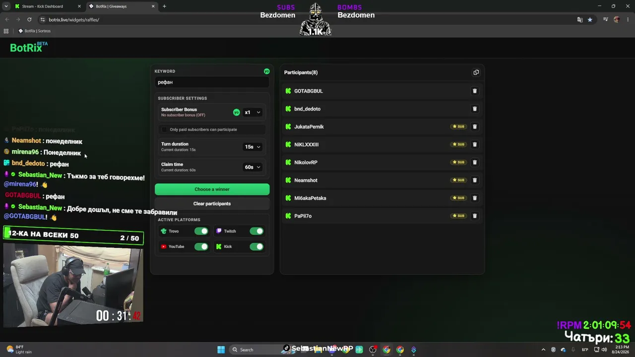The height and width of the screenshot is (357, 635).
Task: Turn off the Kick platform switch
Action: (x=256, y=246)
